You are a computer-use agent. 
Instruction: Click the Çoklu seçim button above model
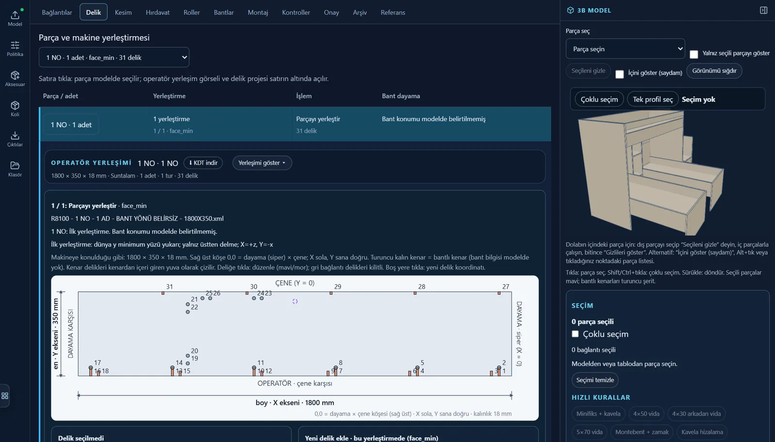tap(599, 99)
